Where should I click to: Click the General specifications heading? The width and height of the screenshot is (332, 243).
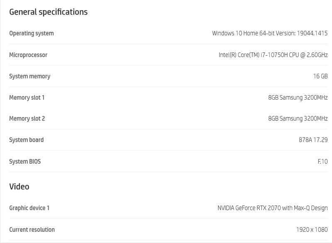[x=48, y=12]
